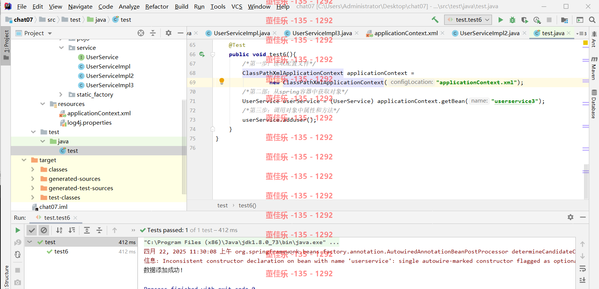Switch to applicationContext.xml tab
Screen dimensions: 599x289
click(406, 33)
